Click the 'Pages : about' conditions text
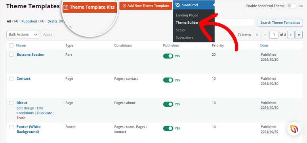This screenshot has height=143, width=307. point(125,103)
